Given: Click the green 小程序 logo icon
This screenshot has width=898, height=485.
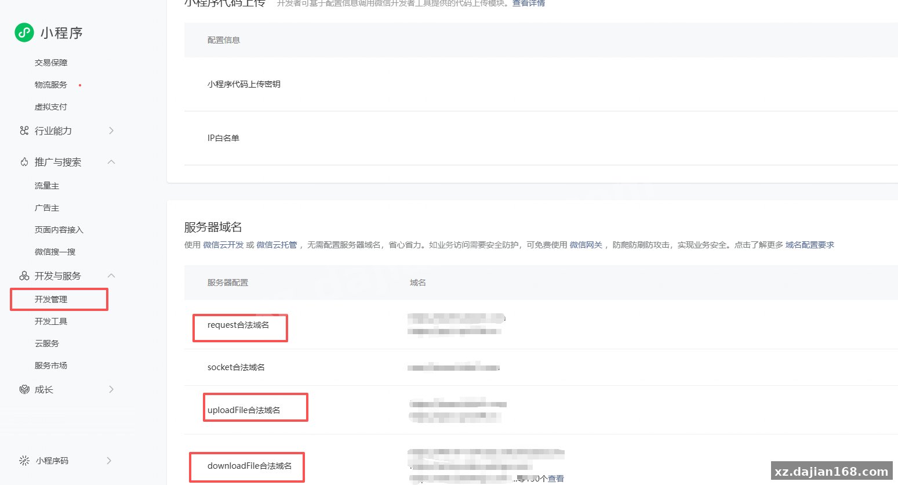Looking at the screenshot, I should [24, 32].
